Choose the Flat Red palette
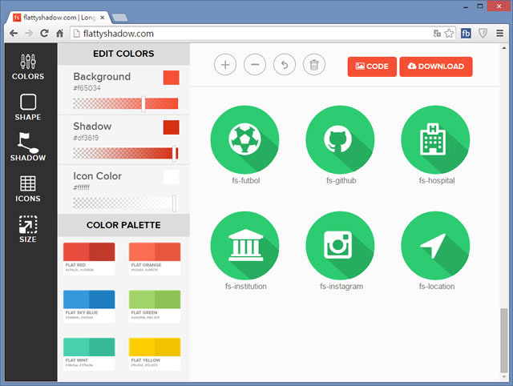Viewport: 513px width, 386px height. pyautogui.click(x=89, y=259)
